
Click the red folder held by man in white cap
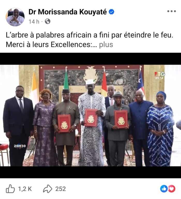tap(91, 118)
